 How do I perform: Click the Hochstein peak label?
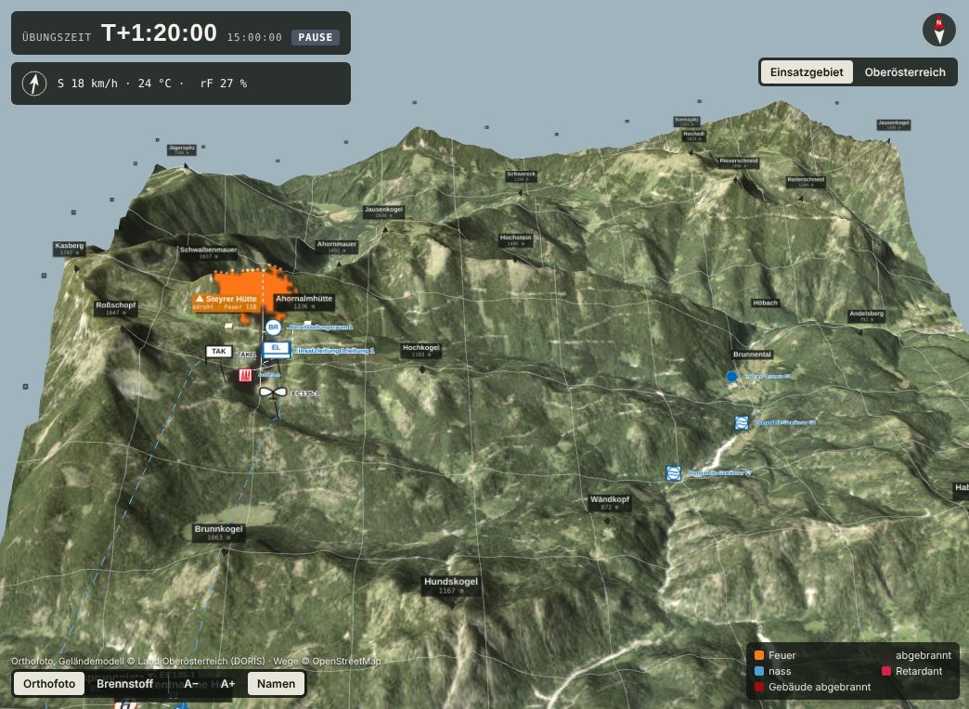click(x=515, y=239)
